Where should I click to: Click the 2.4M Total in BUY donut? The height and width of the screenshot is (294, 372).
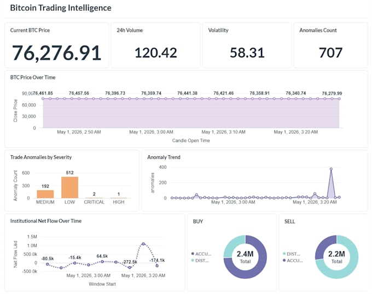click(x=245, y=257)
